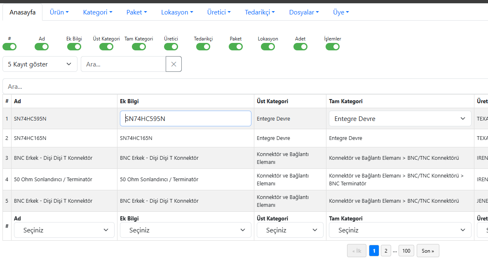The image size is (488, 277).
Task: Hide the Tedarikçi column using its toggle
Action: pos(203,47)
